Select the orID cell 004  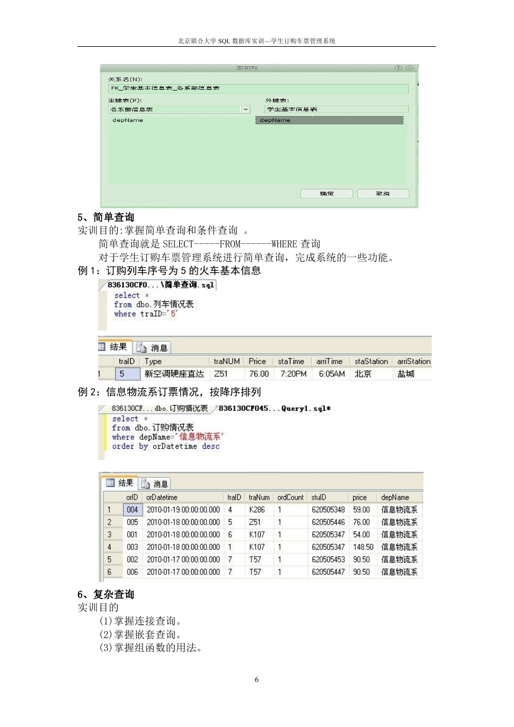point(132,510)
